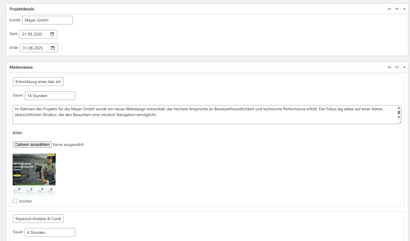The image size is (410, 241).
Task: Check the löschen checkbox under image
Action: (x=15, y=201)
